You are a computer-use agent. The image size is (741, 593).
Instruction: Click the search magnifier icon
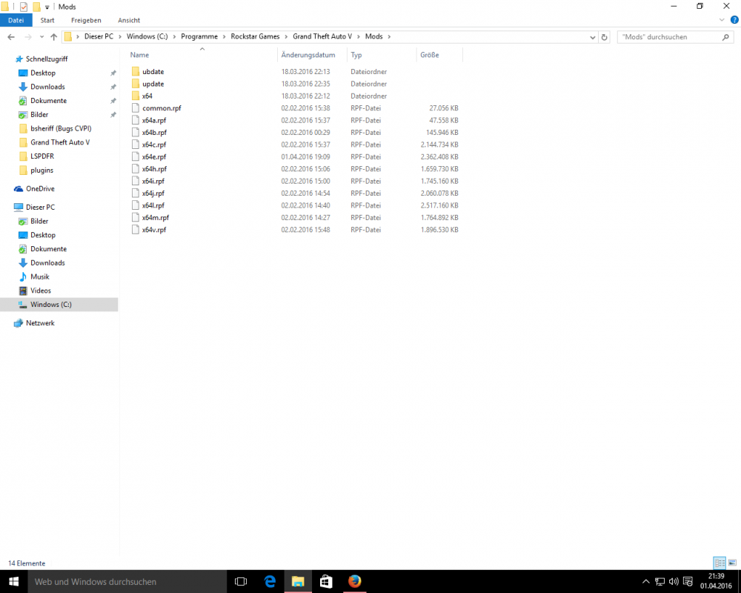tap(725, 37)
